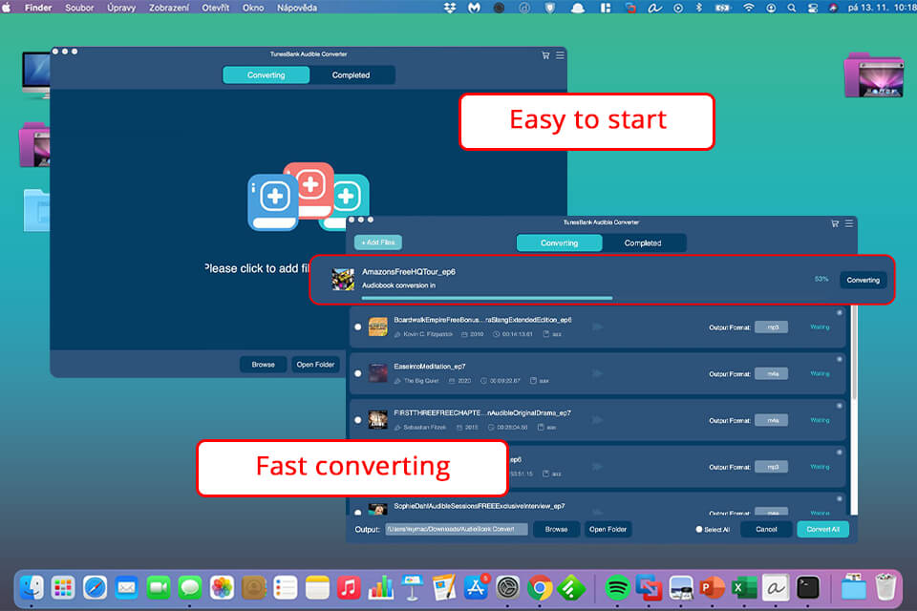
Task: Click the + Add Files button
Action: point(378,242)
